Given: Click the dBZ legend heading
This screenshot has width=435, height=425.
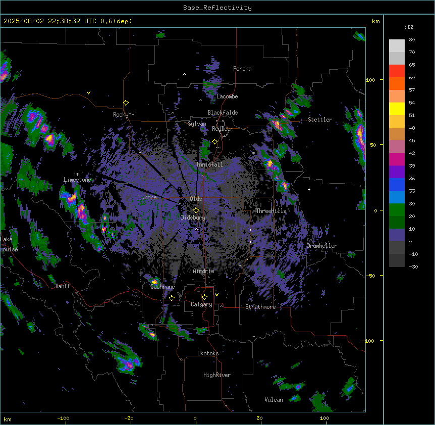Looking at the screenshot, I should 409,27.
